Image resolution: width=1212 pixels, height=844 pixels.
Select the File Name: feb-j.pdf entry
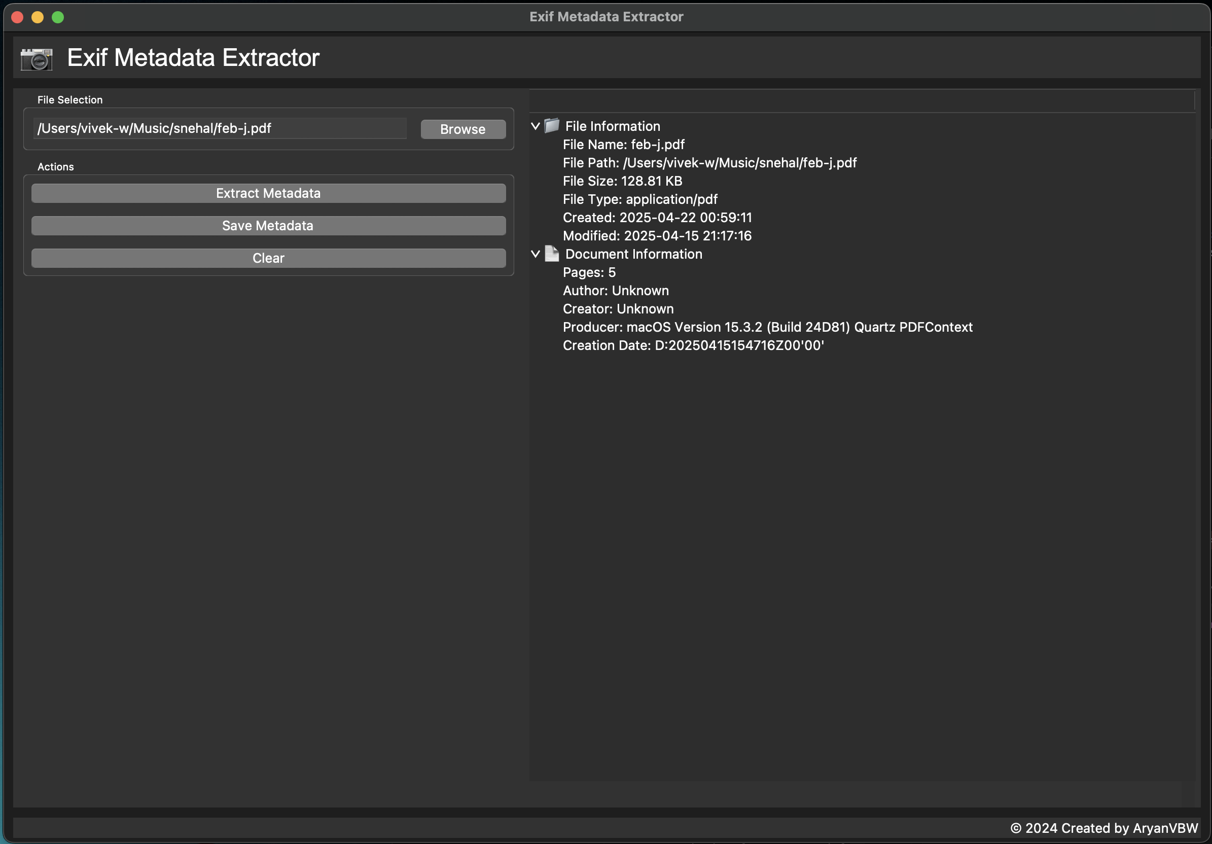(x=623, y=144)
